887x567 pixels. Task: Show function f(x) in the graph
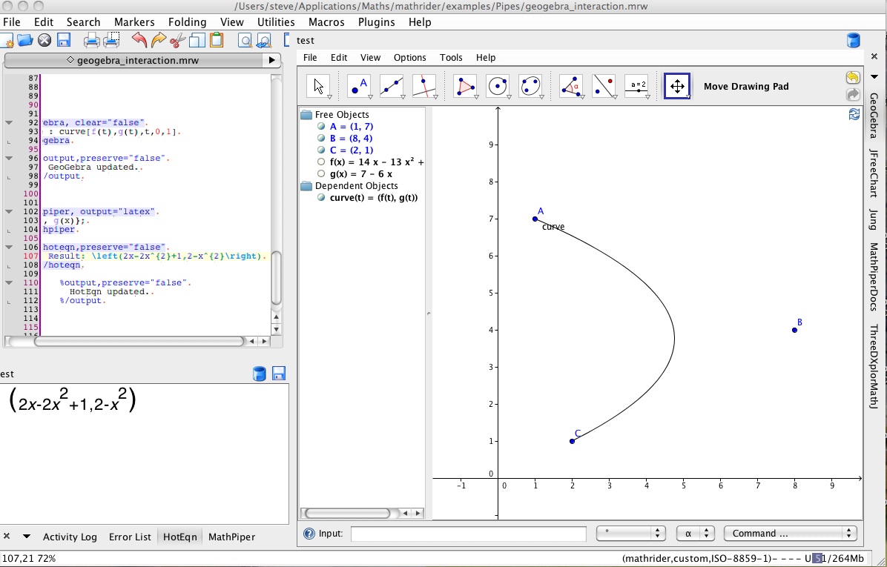tap(321, 162)
